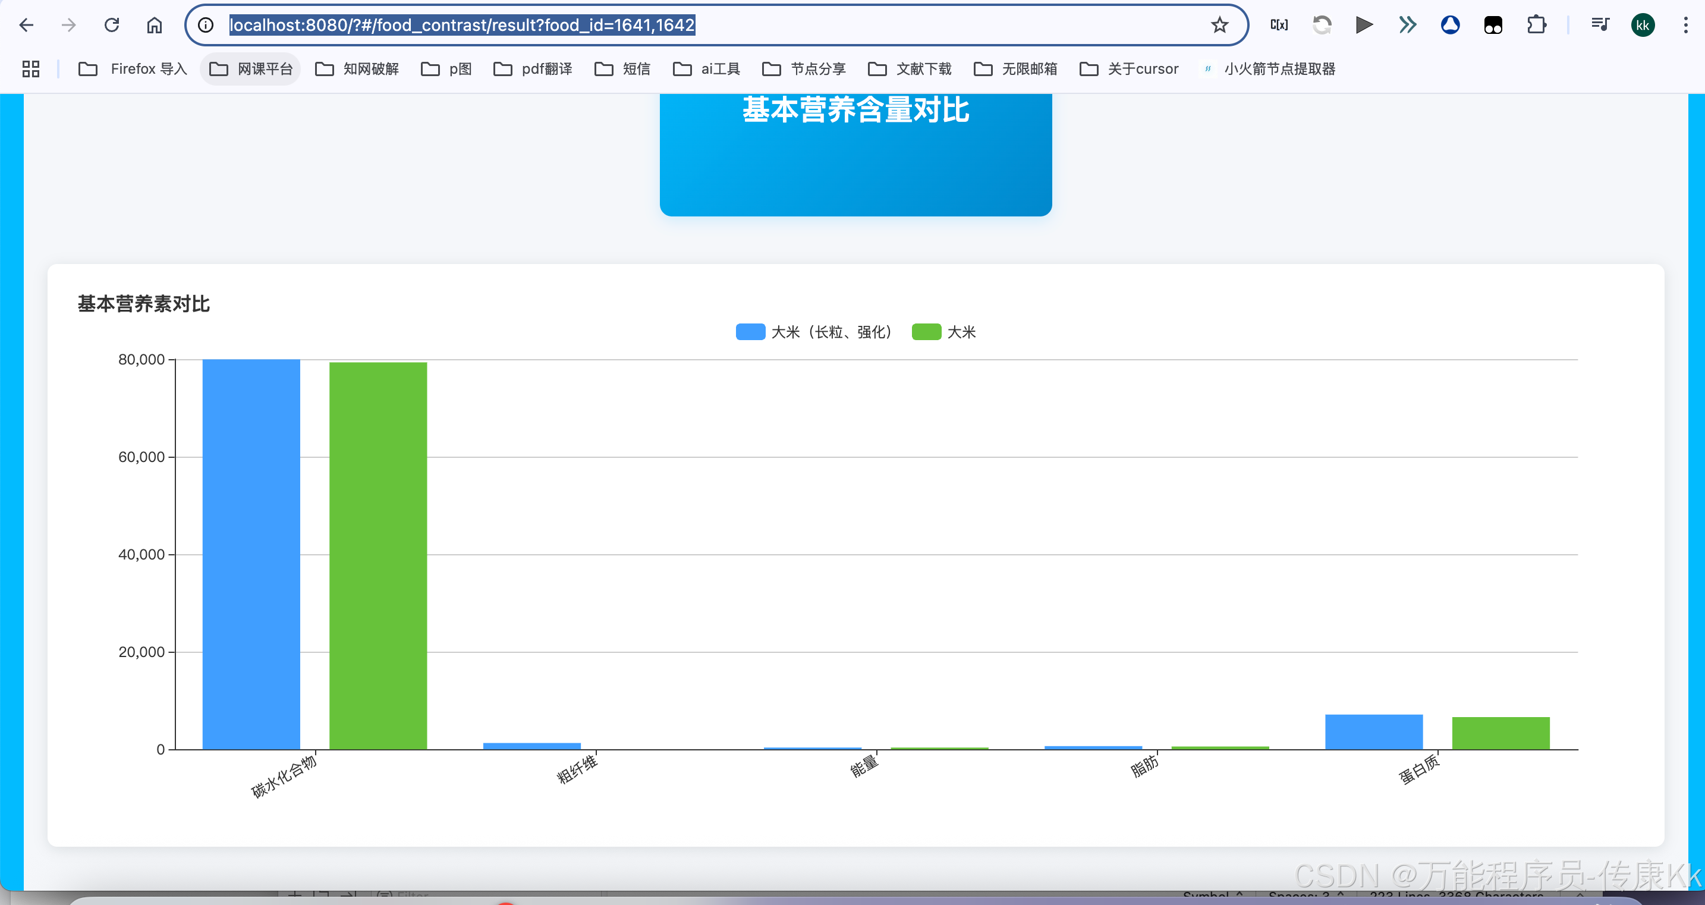The width and height of the screenshot is (1705, 905).
Task: Reload the current page
Action: coord(112,25)
